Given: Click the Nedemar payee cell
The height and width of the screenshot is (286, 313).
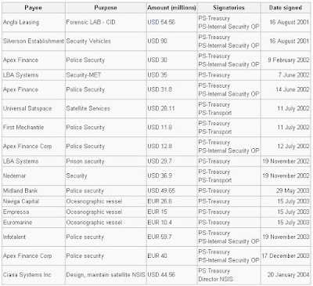Looking at the screenshot, I should coord(34,176).
